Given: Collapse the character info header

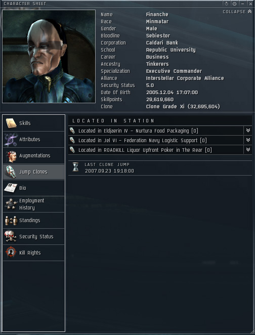Looking at the screenshot, I should tap(237, 12).
